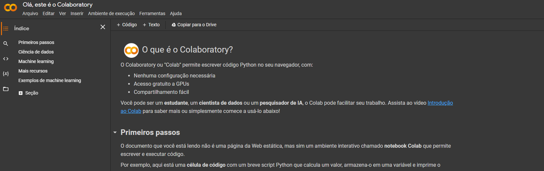Click the plus icon next to Seção

point(21,93)
